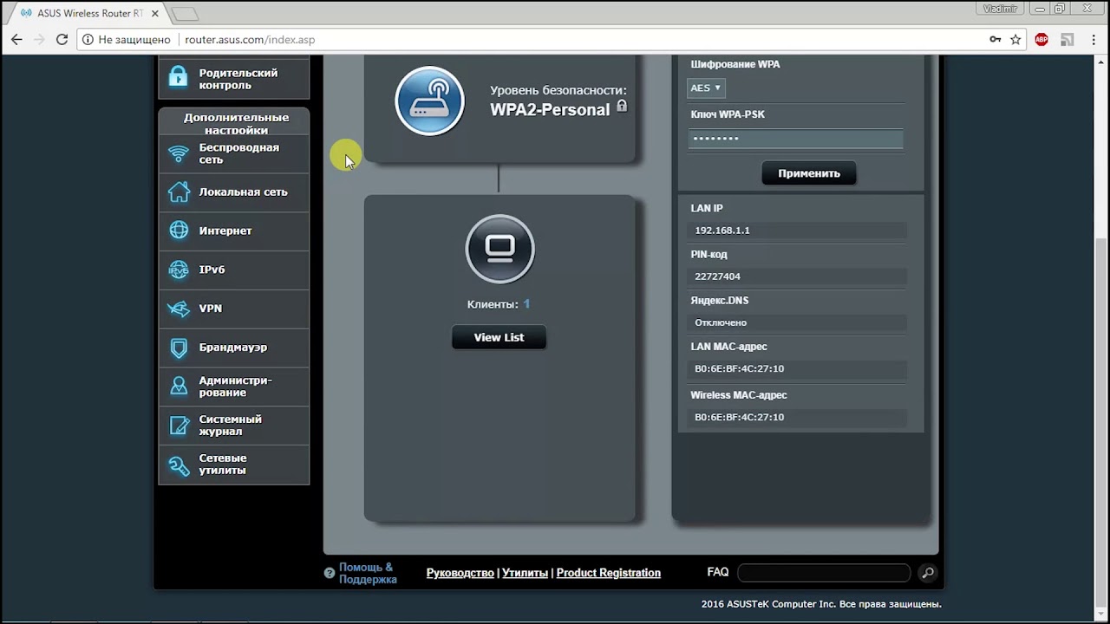The image size is (1110, 624).
Task: Click the Яндекс.DNS status Отключено
Action: click(721, 322)
